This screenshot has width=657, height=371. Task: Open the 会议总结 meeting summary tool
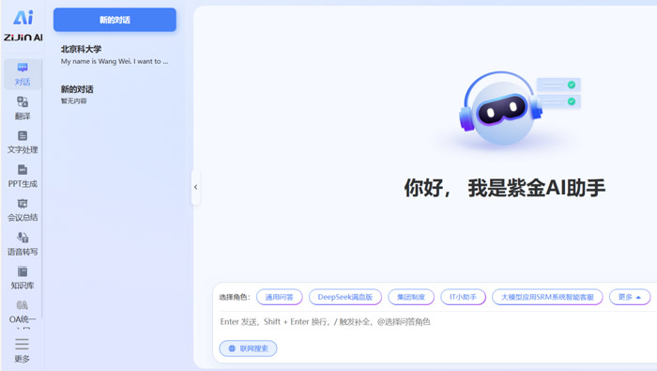[x=23, y=210]
